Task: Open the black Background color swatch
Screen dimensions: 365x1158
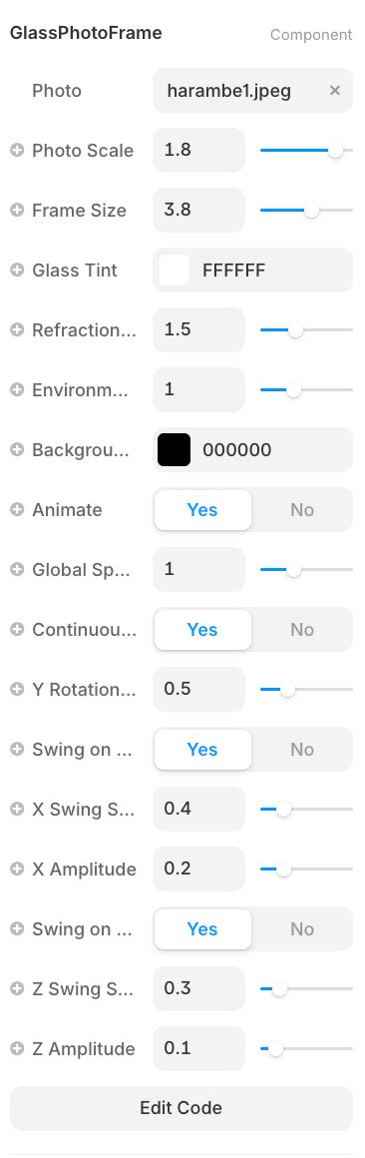Action: [x=174, y=450]
